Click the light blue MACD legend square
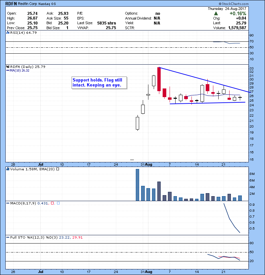The image size is (265, 275). [58, 203]
